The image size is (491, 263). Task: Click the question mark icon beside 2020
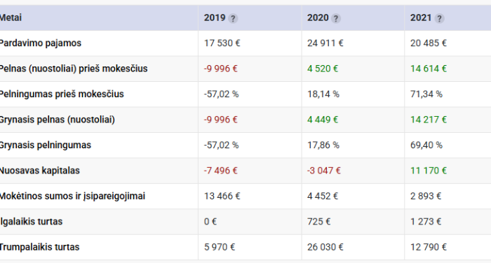coord(336,18)
